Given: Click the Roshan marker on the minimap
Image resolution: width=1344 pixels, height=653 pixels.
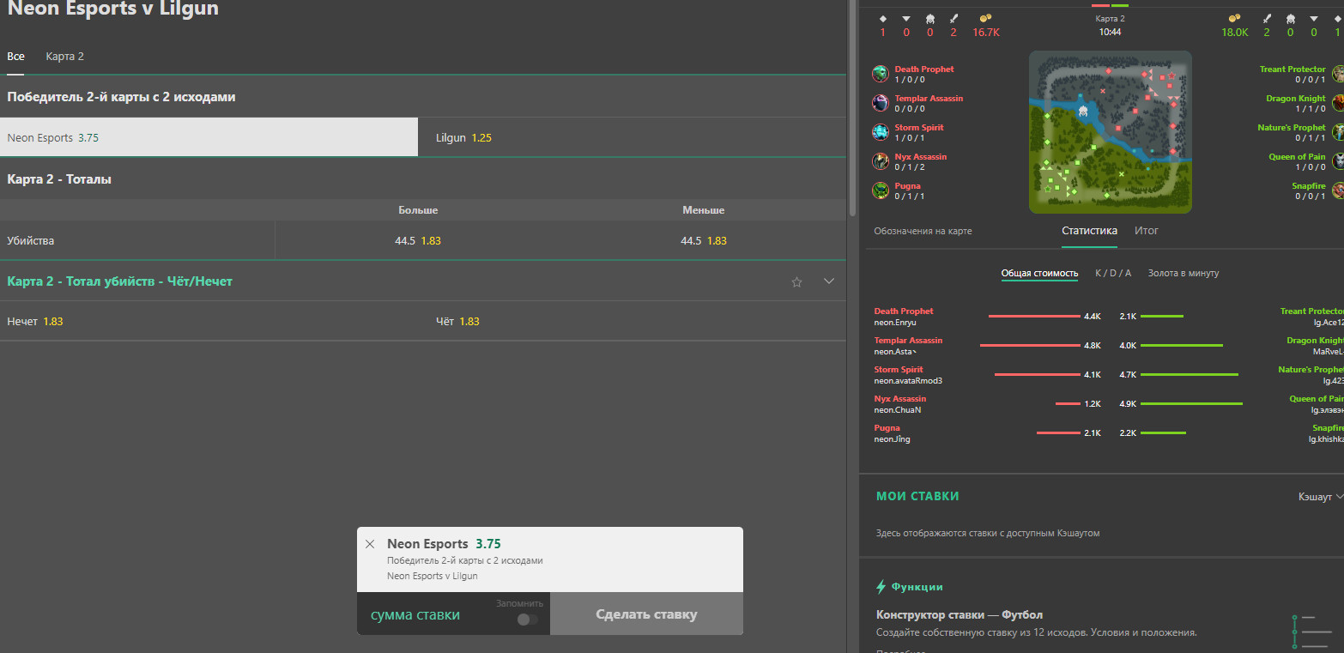Looking at the screenshot, I should [1083, 111].
